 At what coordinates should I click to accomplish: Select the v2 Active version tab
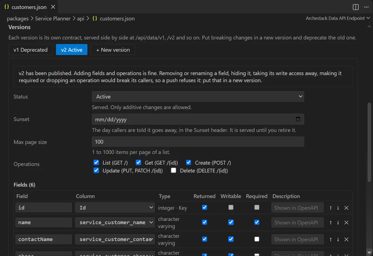pyautogui.click(x=72, y=50)
